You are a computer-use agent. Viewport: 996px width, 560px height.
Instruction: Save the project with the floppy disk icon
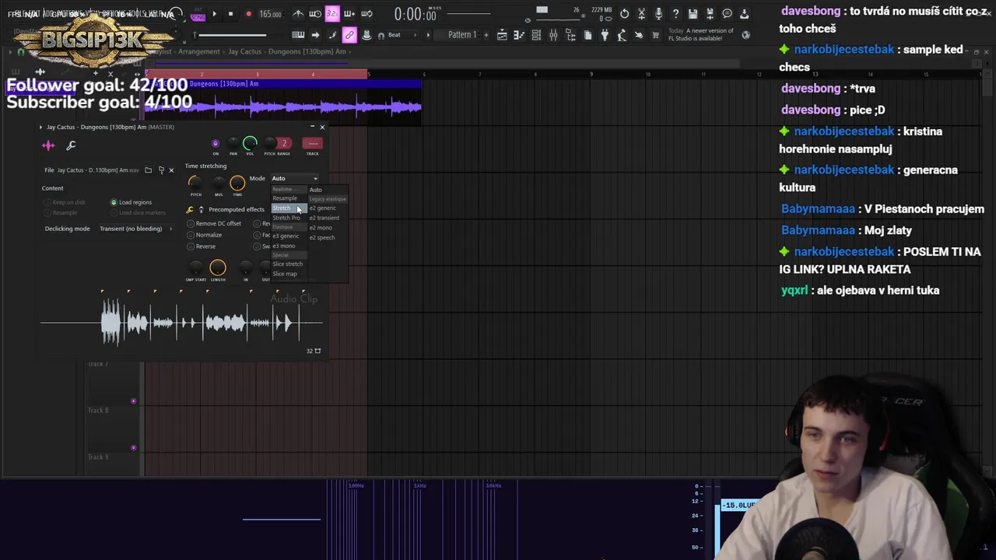pyautogui.click(x=693, y=13)
